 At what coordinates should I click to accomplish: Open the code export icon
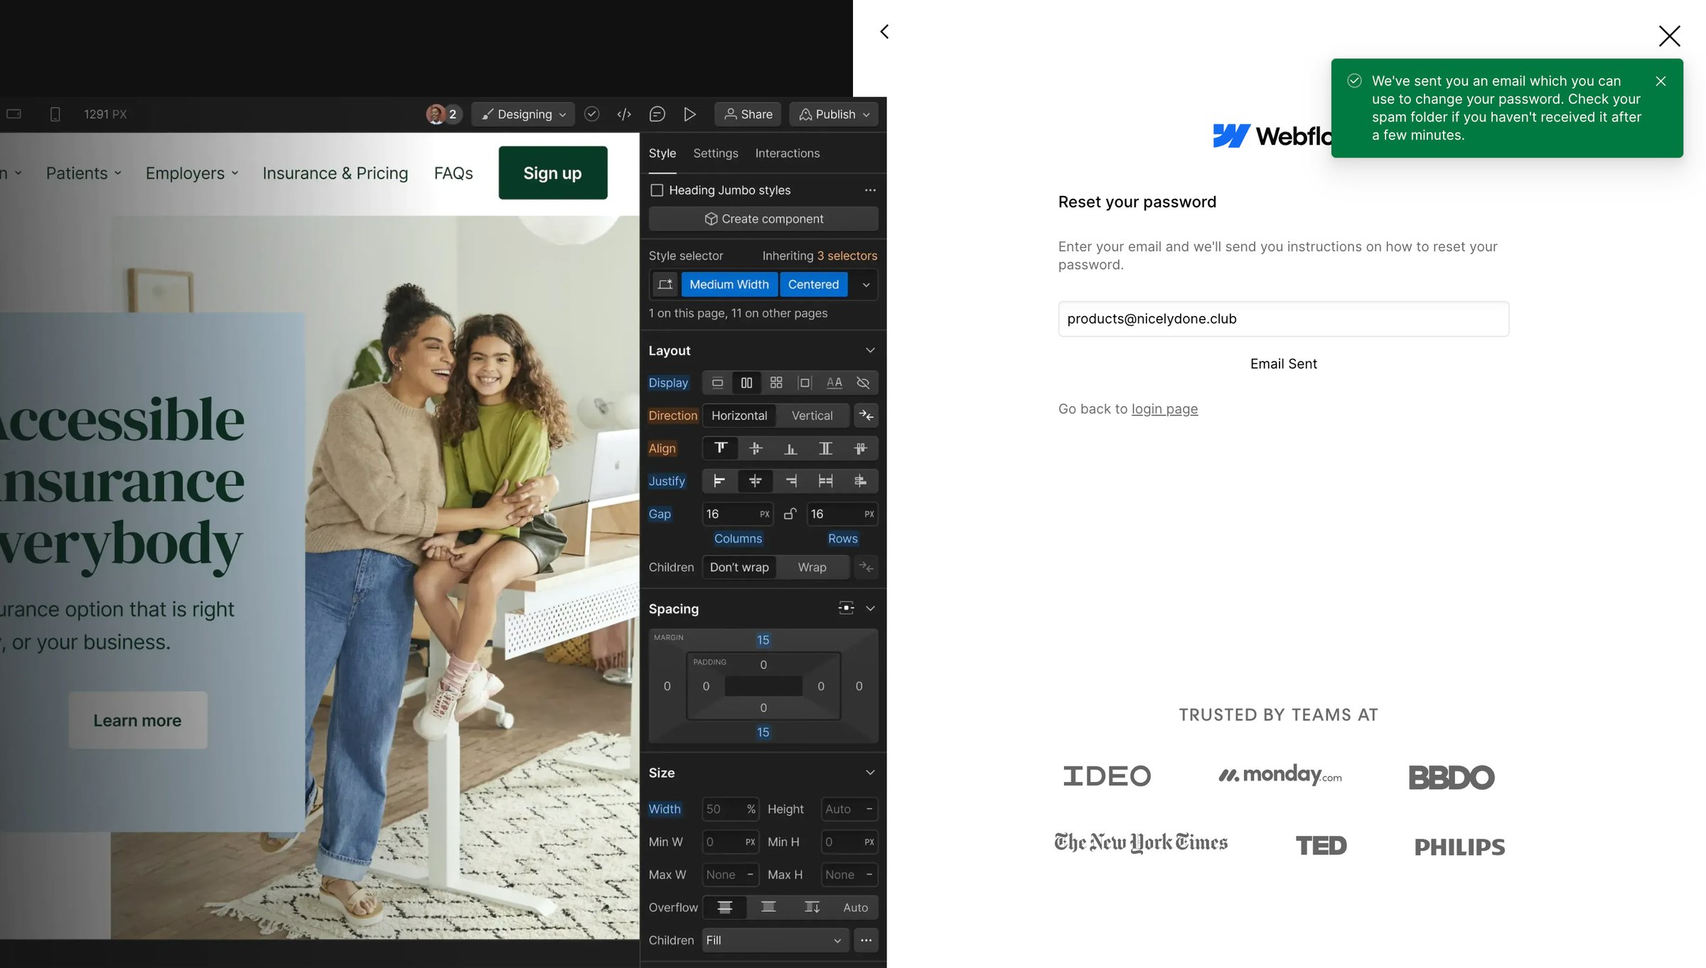tap(624, 114)
